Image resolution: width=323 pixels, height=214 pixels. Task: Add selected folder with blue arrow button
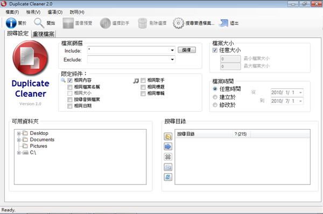168,146
